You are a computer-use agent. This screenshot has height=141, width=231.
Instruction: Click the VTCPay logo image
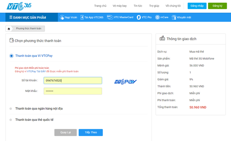point(125,82)
